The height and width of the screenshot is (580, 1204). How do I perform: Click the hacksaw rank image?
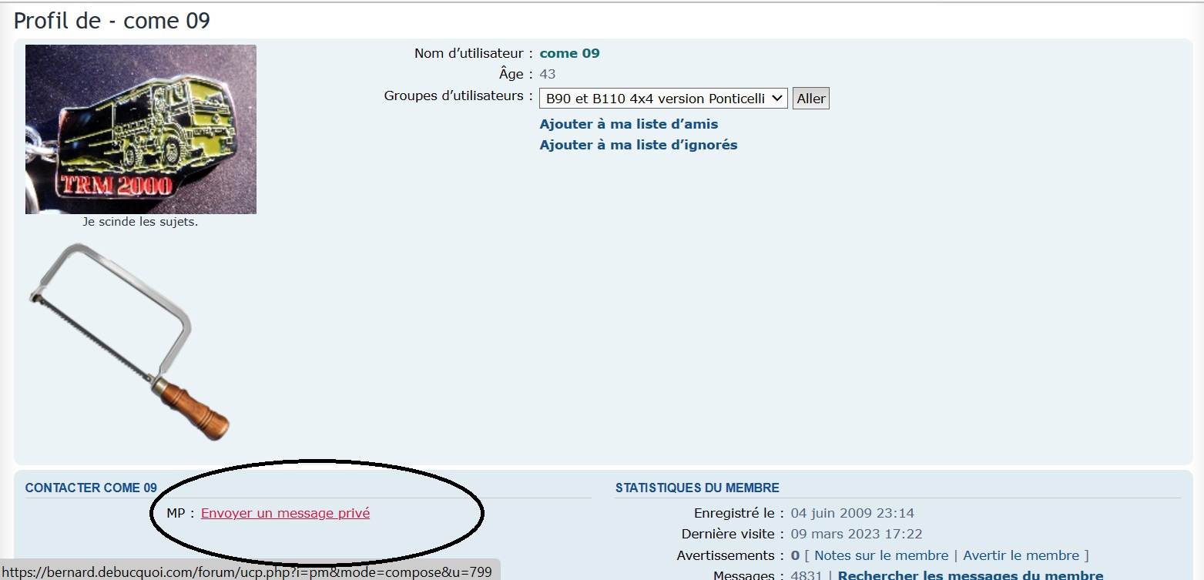point(129,341)
